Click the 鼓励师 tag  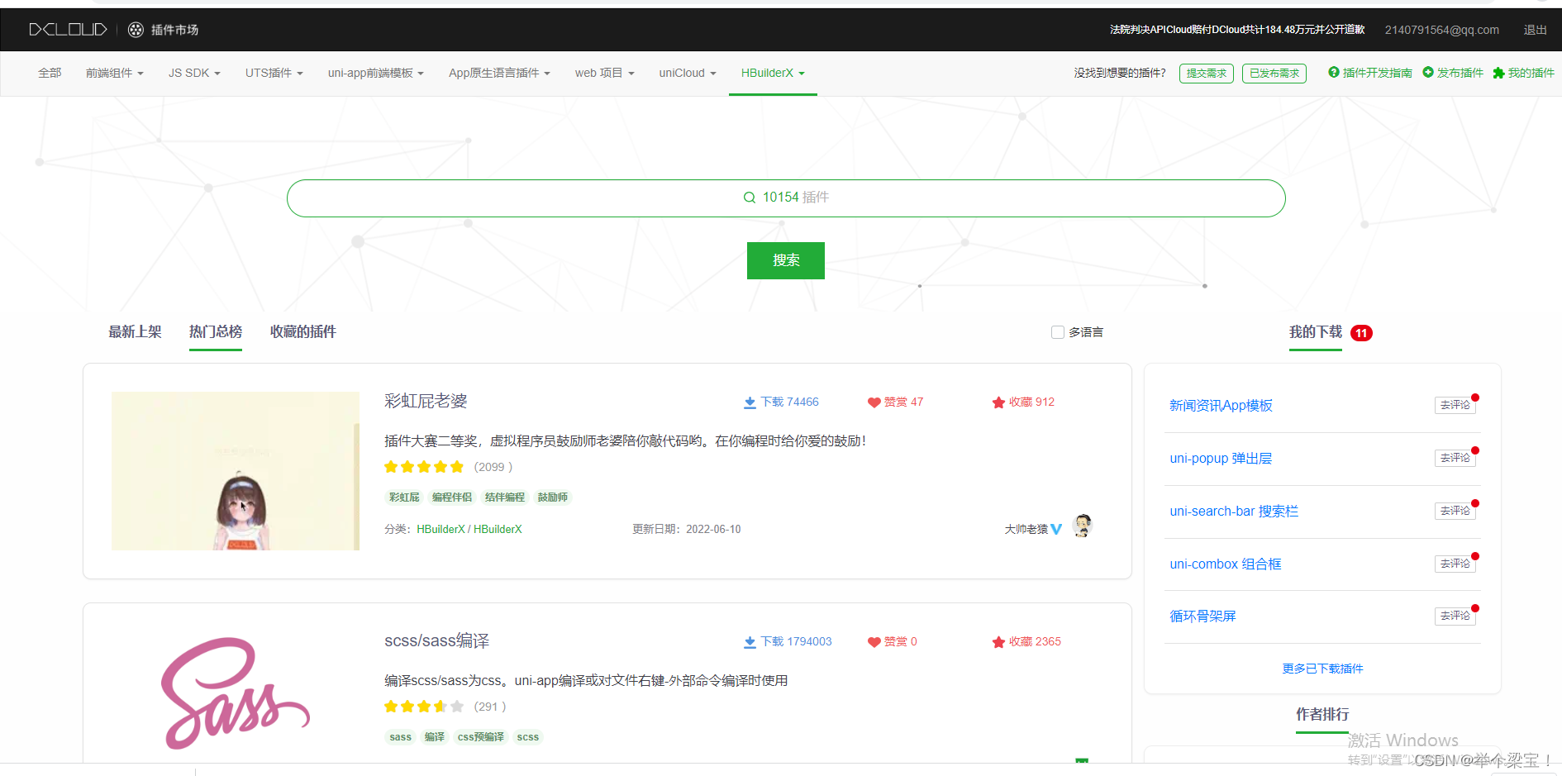click(553, 497)
